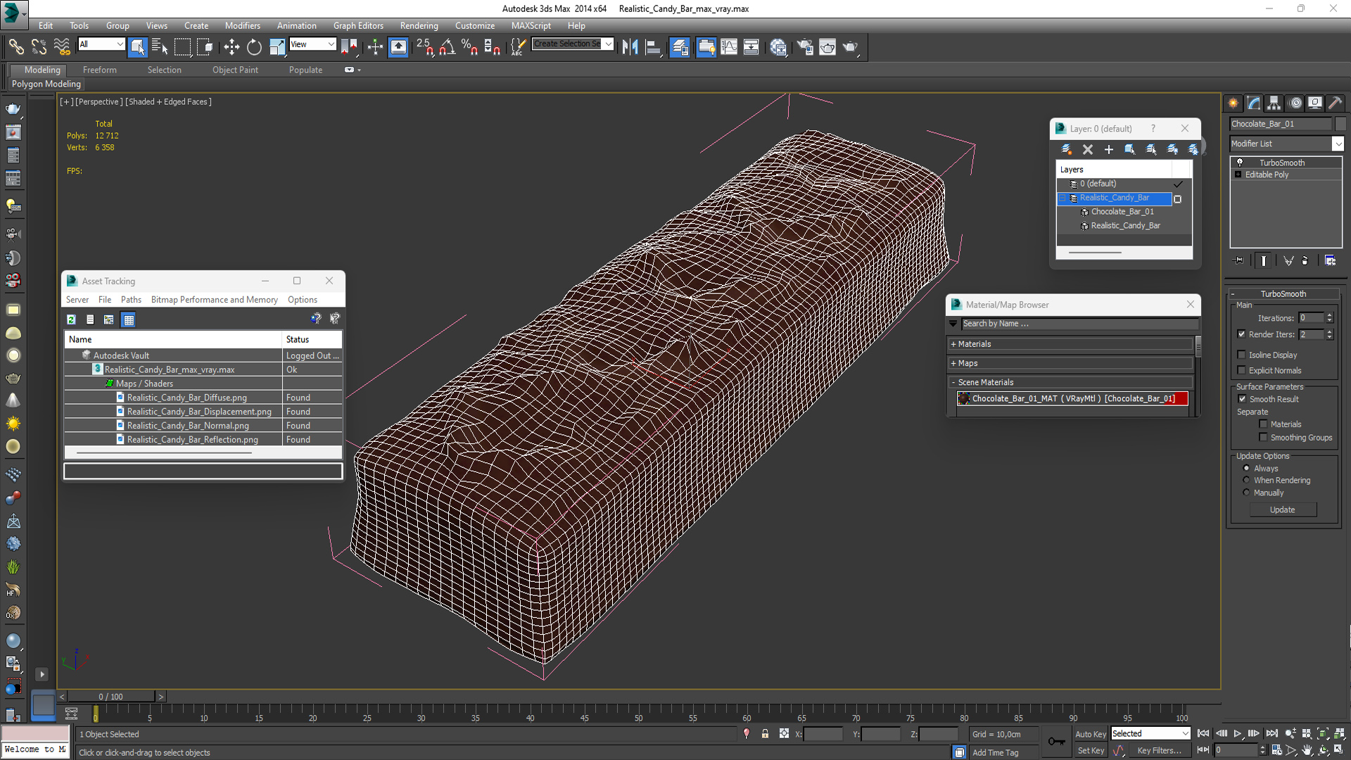Activate the Select Object tool
The width and height of the screenshot is (1351, 760).
(x=138, y=47)
